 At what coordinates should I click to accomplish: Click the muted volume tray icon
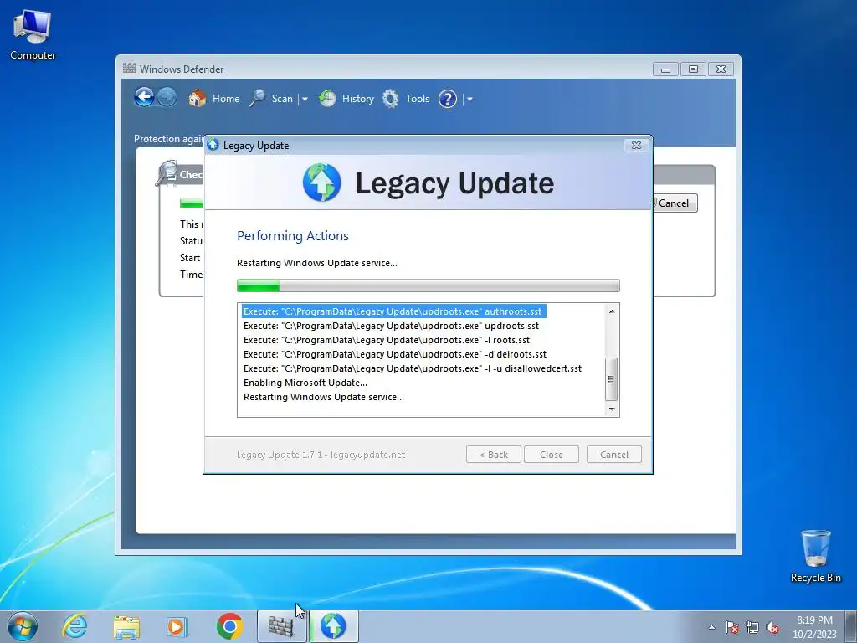(x=772, y=627)
